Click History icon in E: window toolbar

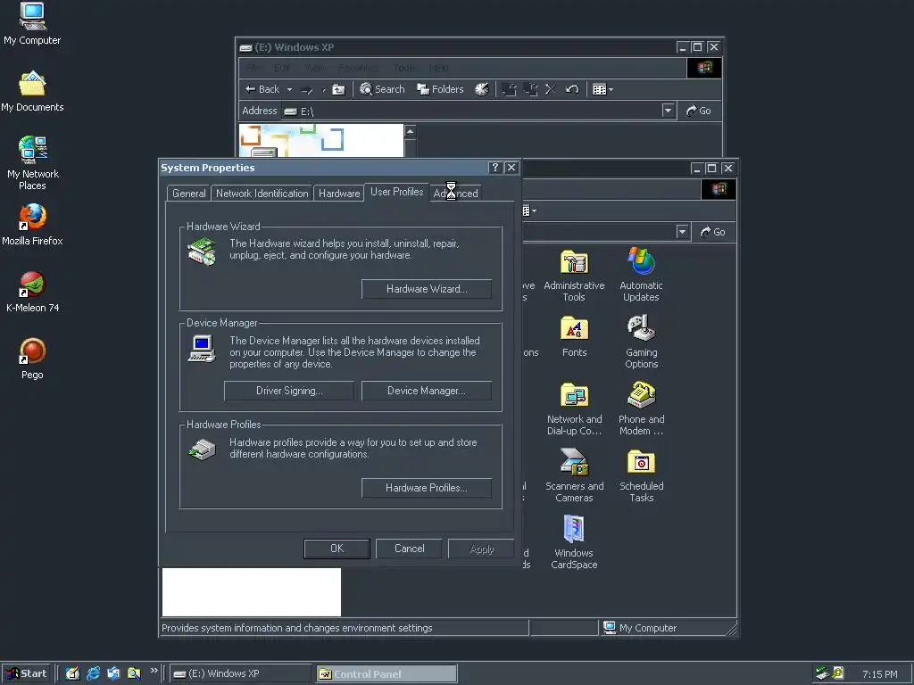pos(481,89)
